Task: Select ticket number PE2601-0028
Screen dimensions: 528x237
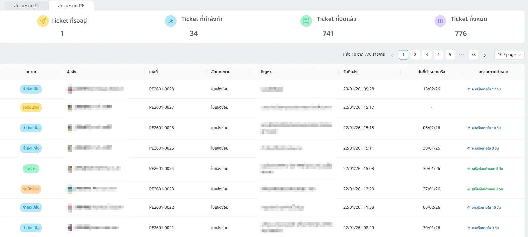Action: 161,89
